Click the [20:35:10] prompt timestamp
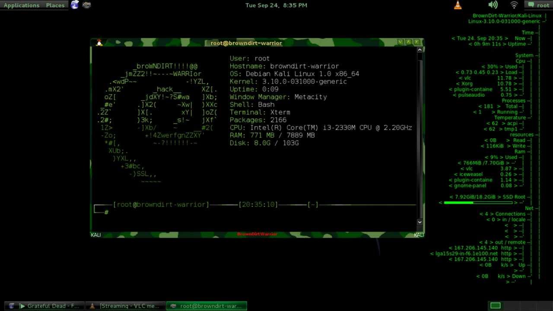The height and width of the screenshot is (311, 553). [x=258, y=204]
